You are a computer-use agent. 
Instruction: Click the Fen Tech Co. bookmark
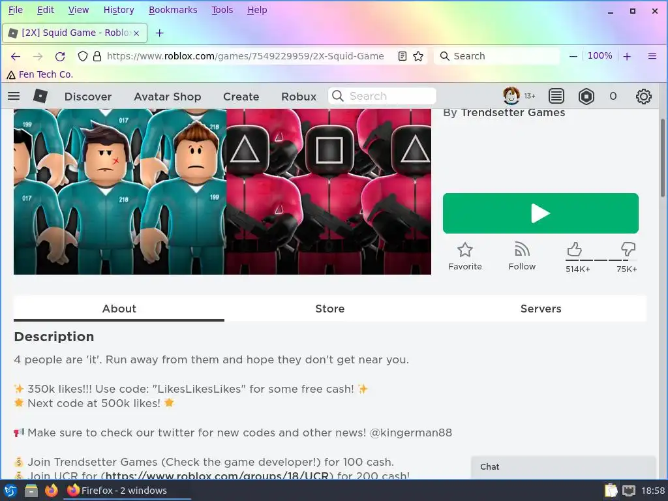[x=40, y=74]
